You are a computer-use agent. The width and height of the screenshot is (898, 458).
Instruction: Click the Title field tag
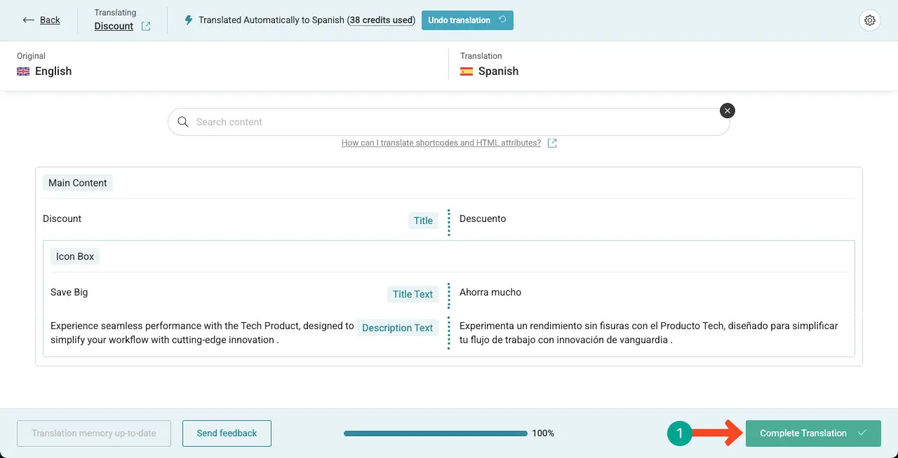[423, 221]
